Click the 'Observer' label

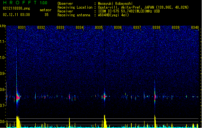pyautogui.click(x=65, y=4)
